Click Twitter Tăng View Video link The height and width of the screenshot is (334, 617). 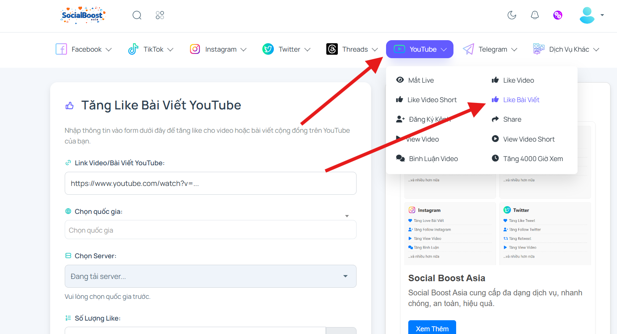coord(522,248)
